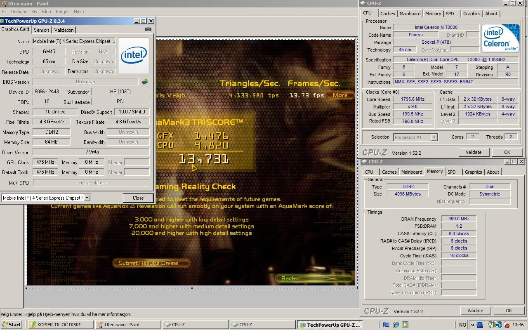Switch to Graphics tab in lower CPU-Z window

pos(473,172)
